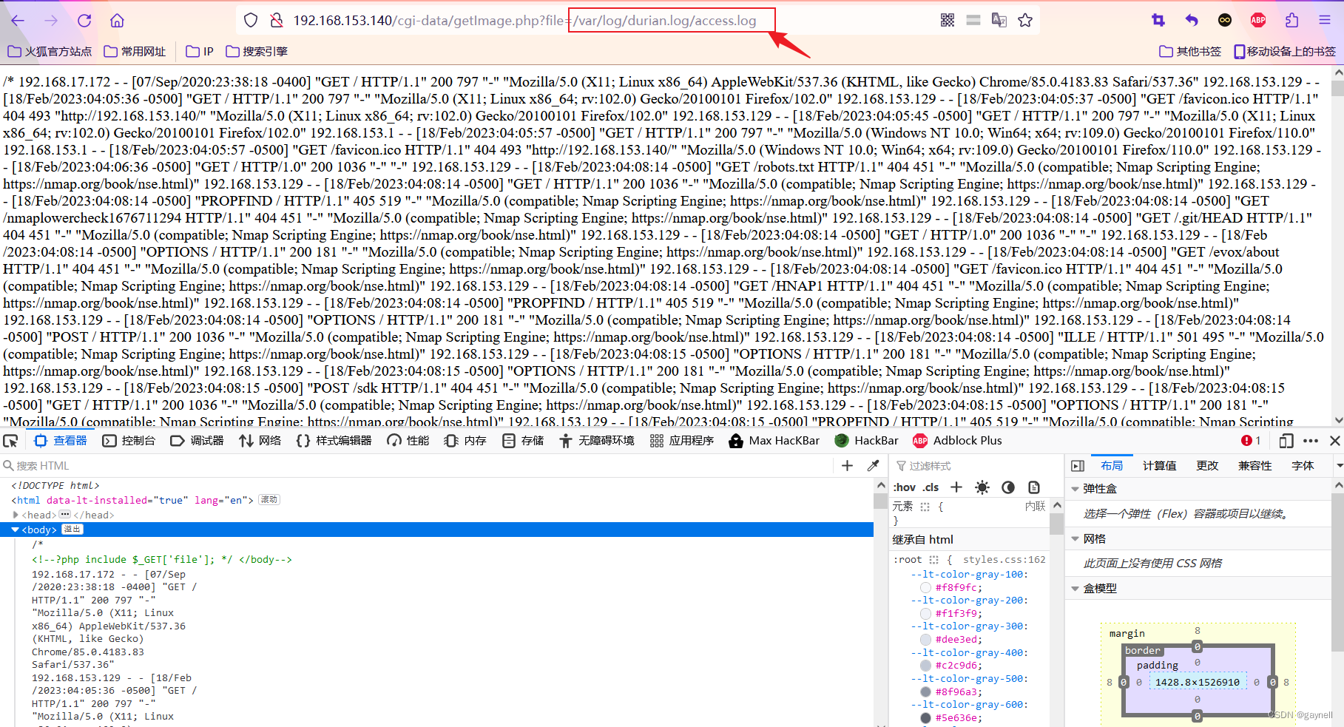Add a new CSS rule

pos(956,487)
